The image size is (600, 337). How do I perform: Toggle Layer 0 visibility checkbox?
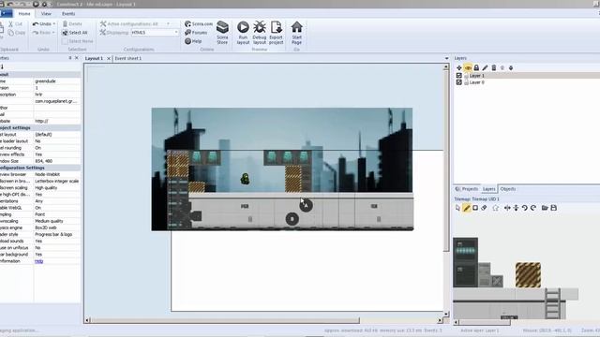tap(458, 82)
